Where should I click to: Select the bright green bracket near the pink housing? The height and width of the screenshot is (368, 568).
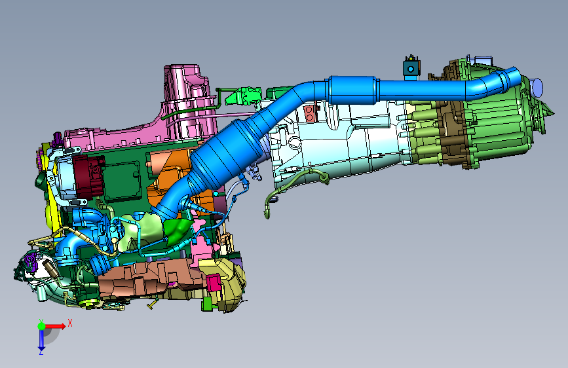(x=243, y=96)
